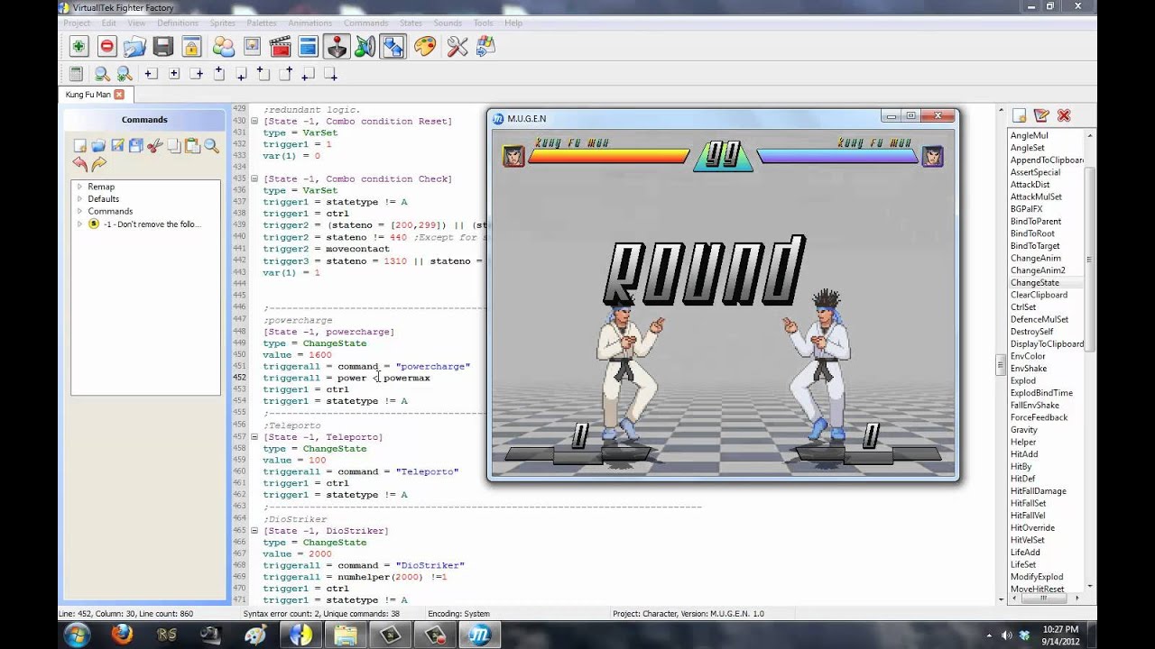Select Explod in the controller list

pos(1023,380)
